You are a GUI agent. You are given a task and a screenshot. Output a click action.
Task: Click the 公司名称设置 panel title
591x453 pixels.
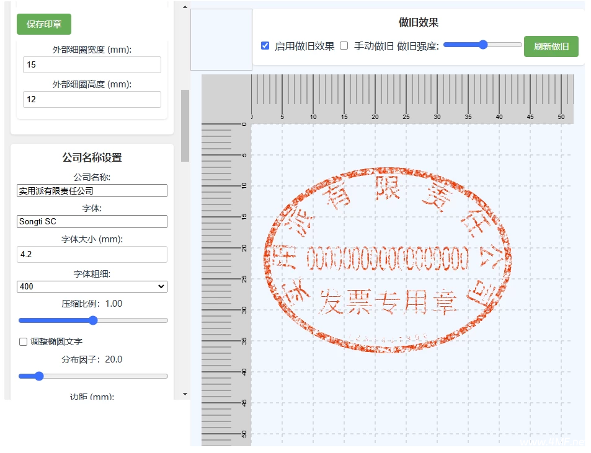click(x=92, y=158)
